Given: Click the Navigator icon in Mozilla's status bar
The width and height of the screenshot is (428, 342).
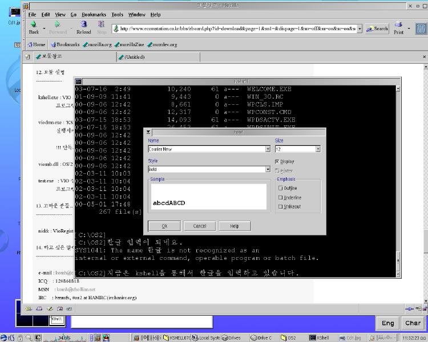Looking at the screenshot, I should (29, 309).
